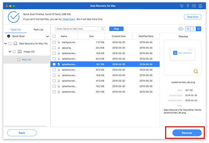Viewport: 209px width, 143px height.
Task: Open the help key icon
Action: pos(188,6)
